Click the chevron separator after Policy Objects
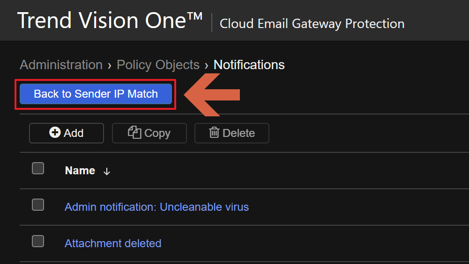The height and width of the screenshot is (264, 469). 207,65
